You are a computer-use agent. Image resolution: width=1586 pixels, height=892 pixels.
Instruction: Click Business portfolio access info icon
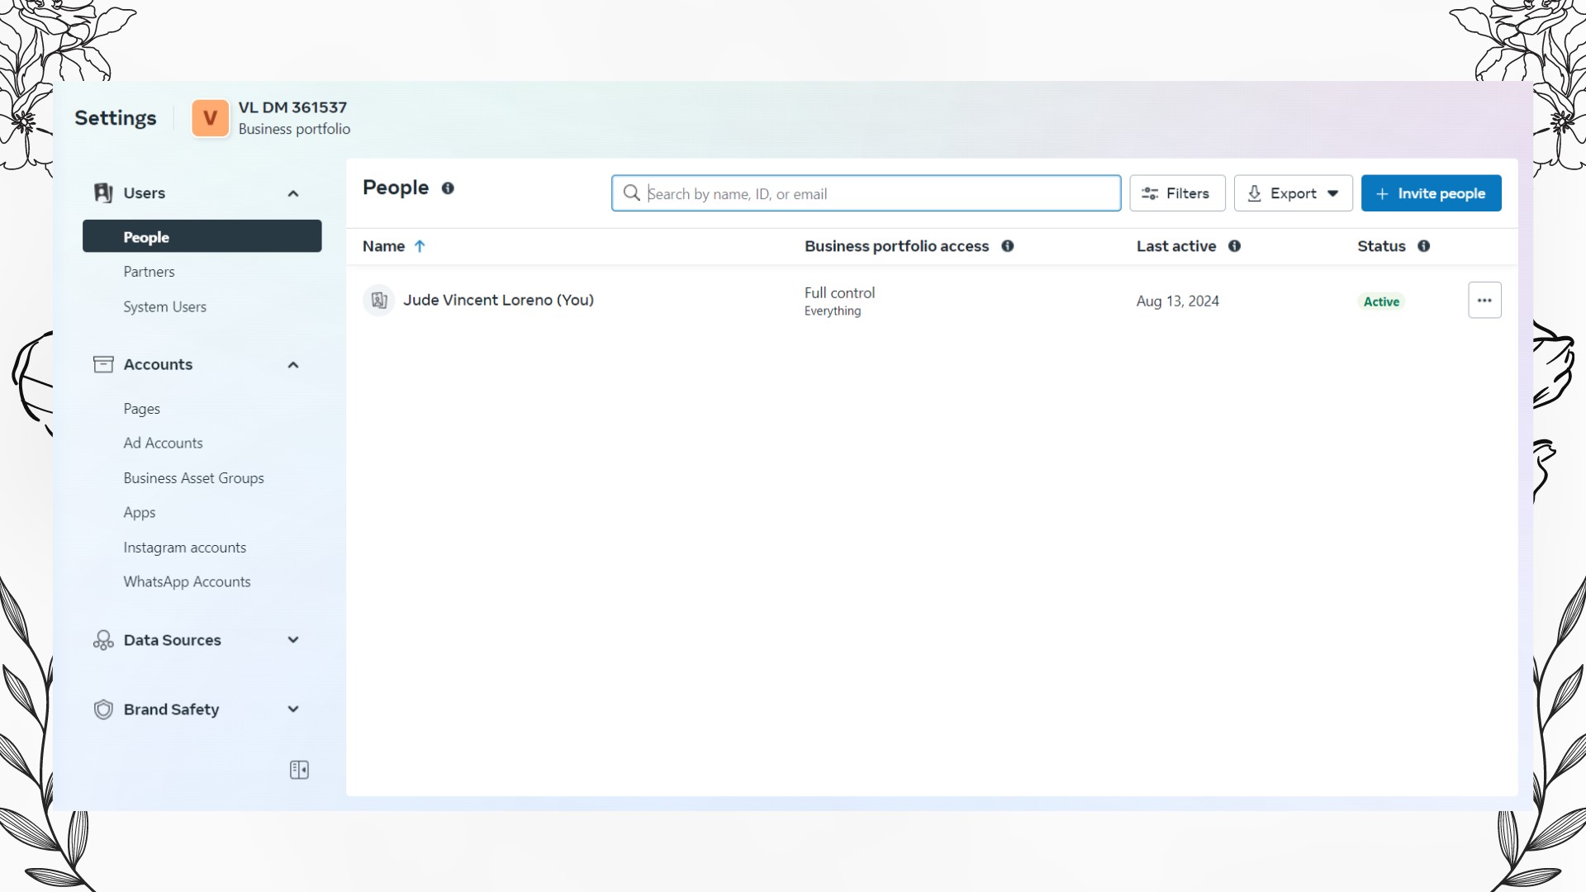click(1008, 246)
